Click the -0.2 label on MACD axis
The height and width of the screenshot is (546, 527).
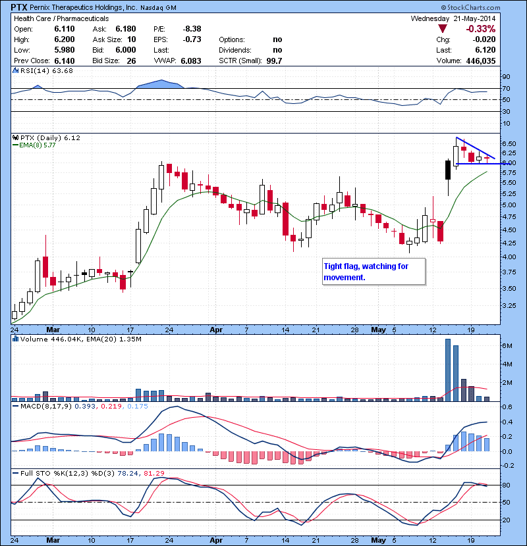coord(508,466)
